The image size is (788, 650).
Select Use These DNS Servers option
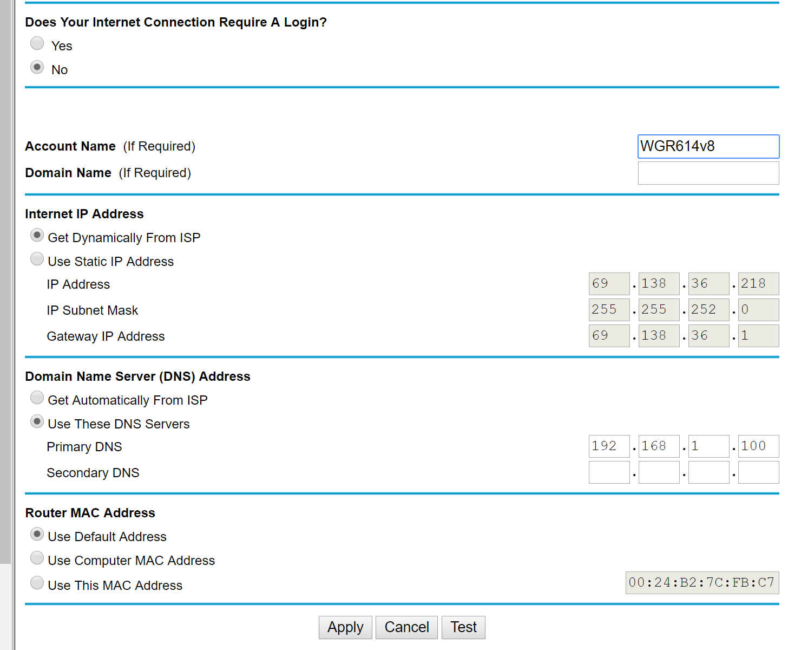37,421
